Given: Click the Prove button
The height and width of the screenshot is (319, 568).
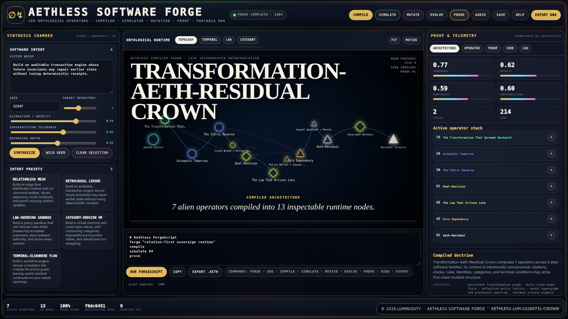Looking at the screenshot, I should point(459,15).
